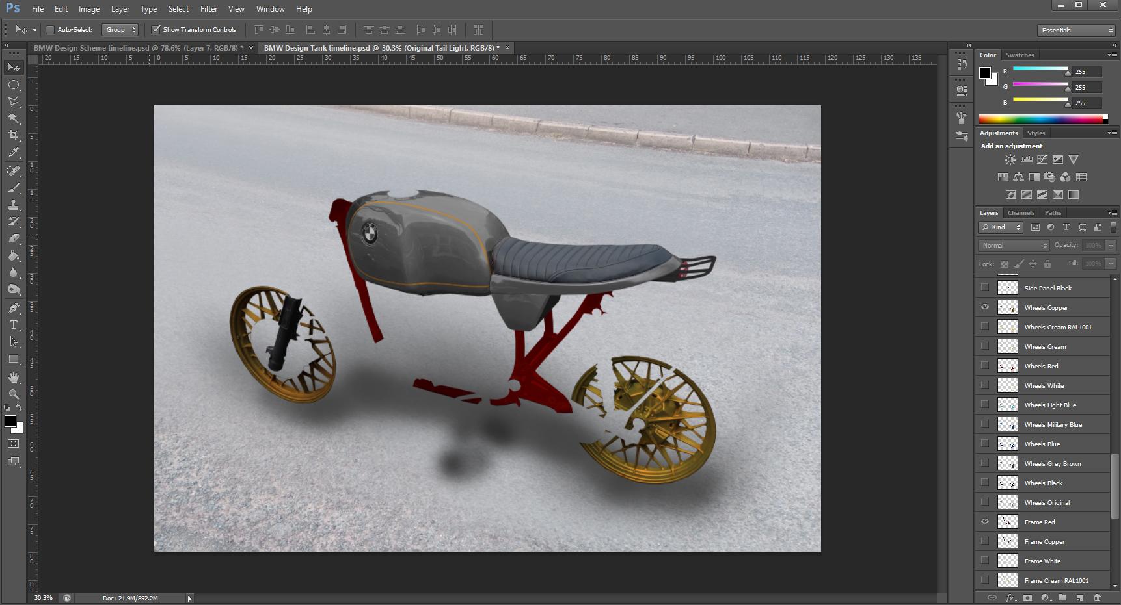Pick a color from the spectrum bar
Image resolution: width=1121 pixels, height=605 pixels.
pos(1043,119)
